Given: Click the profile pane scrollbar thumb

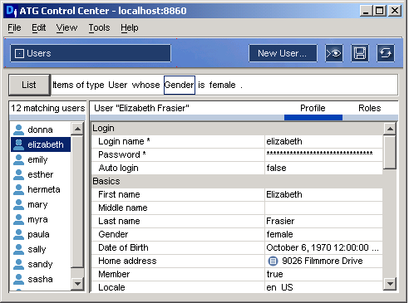Looking at the screenshot, I should 390,152.
